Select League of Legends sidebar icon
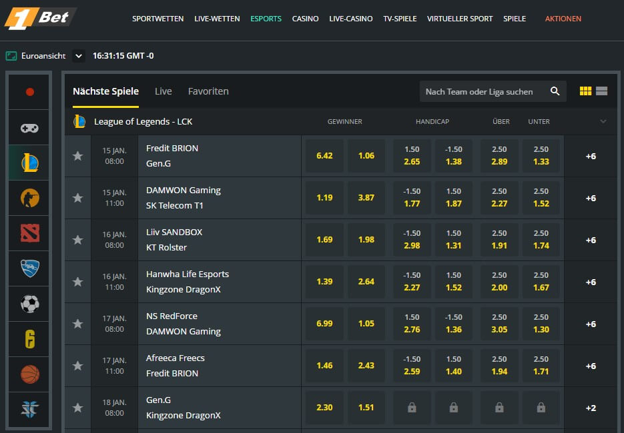Viewport: 624px width, 433px height. pyautogui.click(x=29, y=163)
